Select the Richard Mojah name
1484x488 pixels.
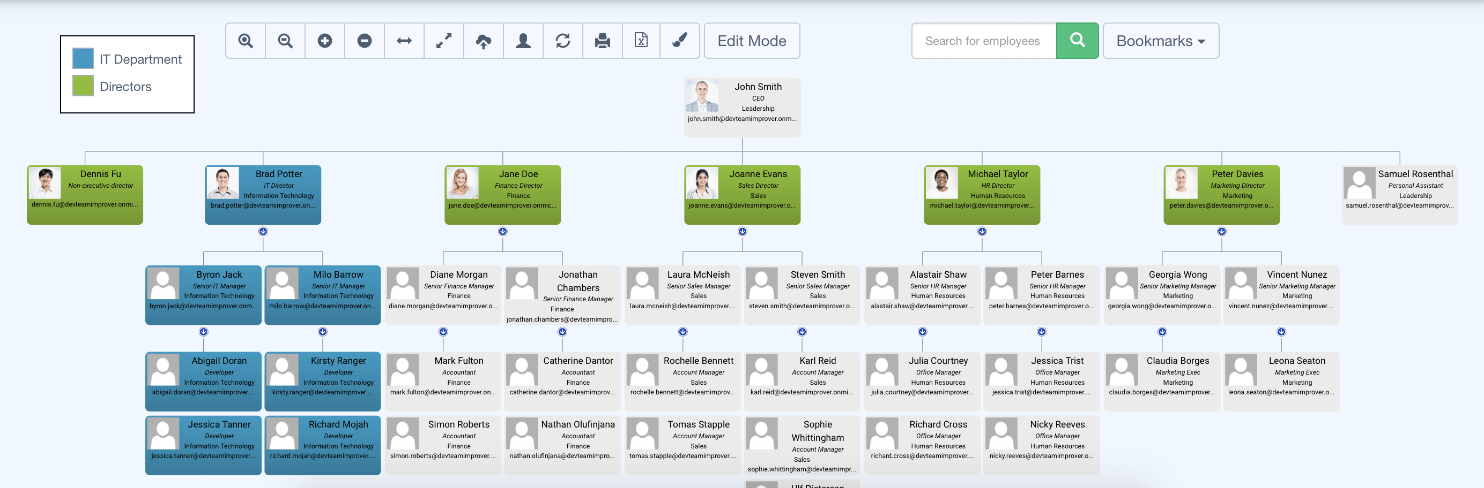click(338, 424)
